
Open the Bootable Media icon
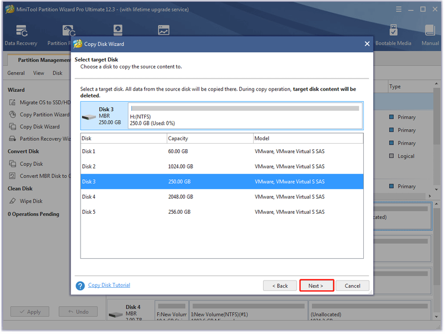(x=393, y=30)
